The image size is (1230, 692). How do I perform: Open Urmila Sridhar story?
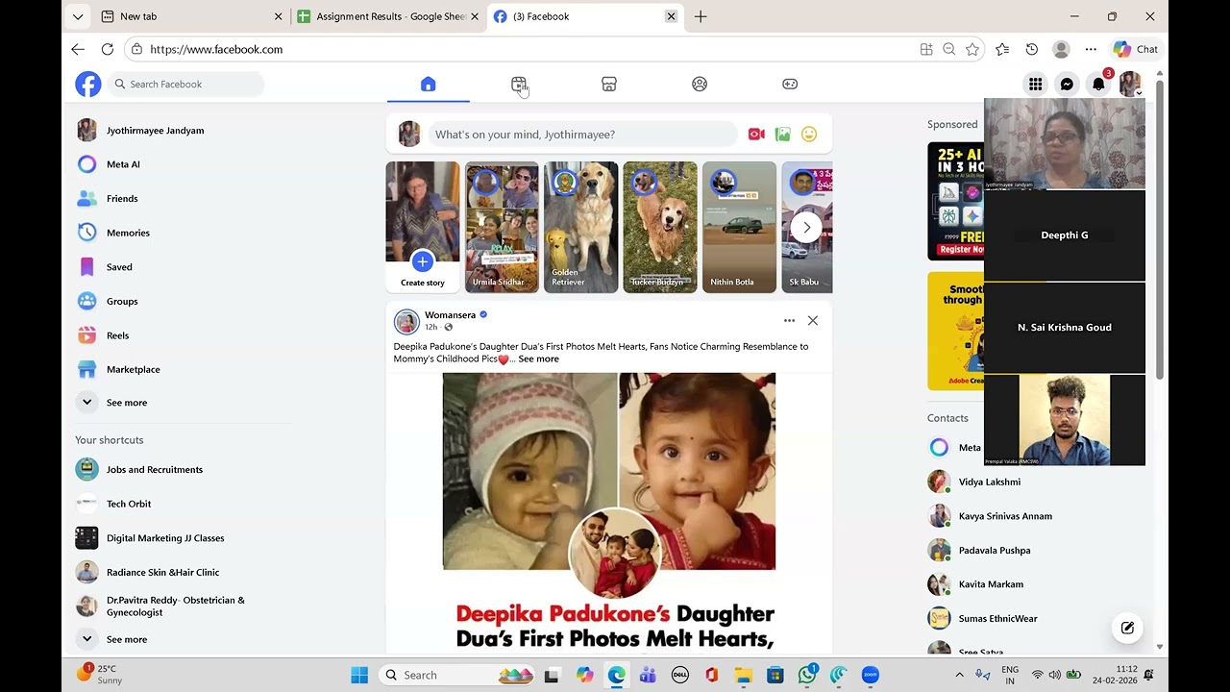(x=502, y=227)
